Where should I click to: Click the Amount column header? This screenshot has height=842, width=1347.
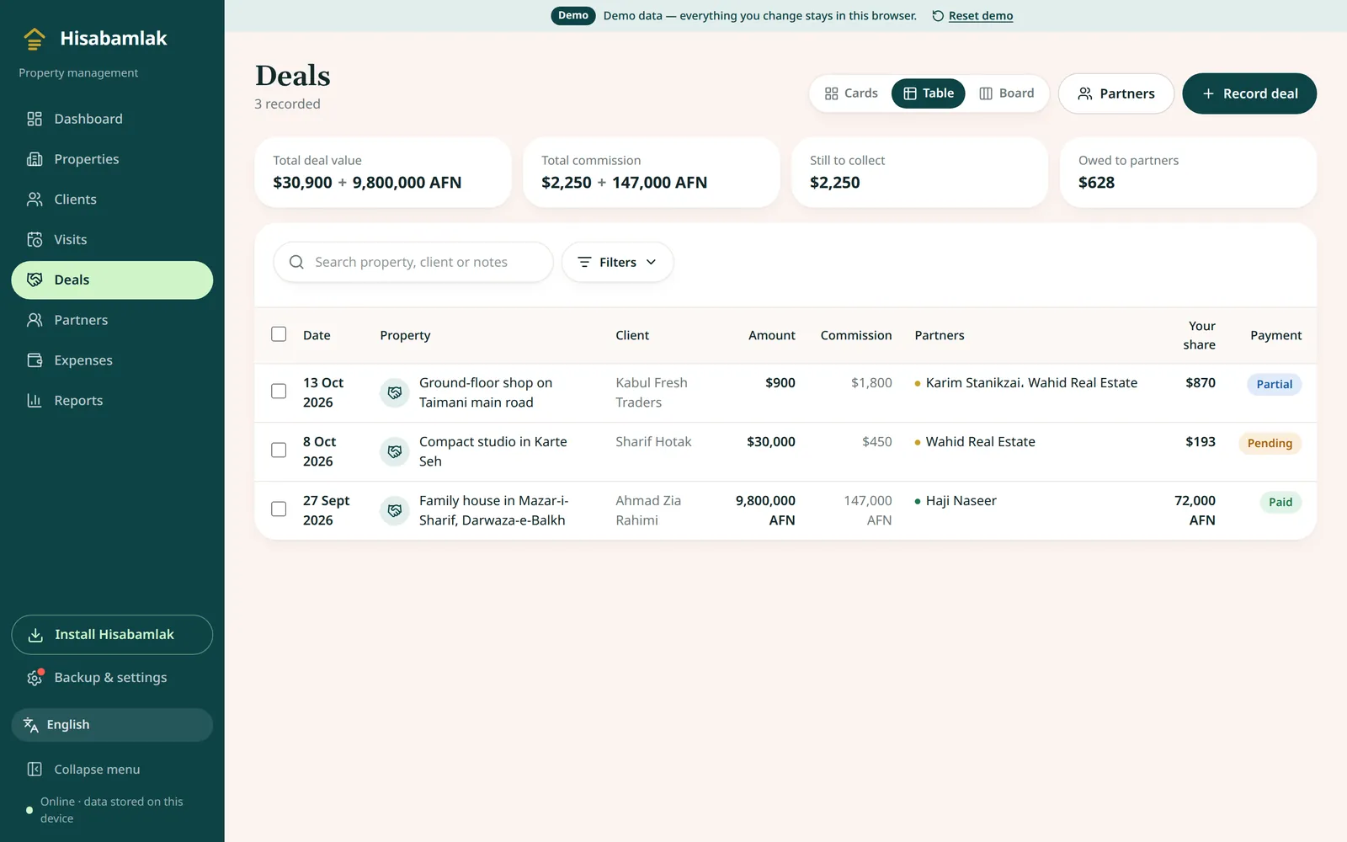(771, 335)
